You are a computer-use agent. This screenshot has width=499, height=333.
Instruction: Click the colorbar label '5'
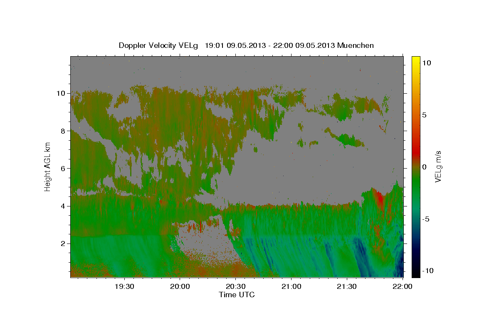coord(424,115)
